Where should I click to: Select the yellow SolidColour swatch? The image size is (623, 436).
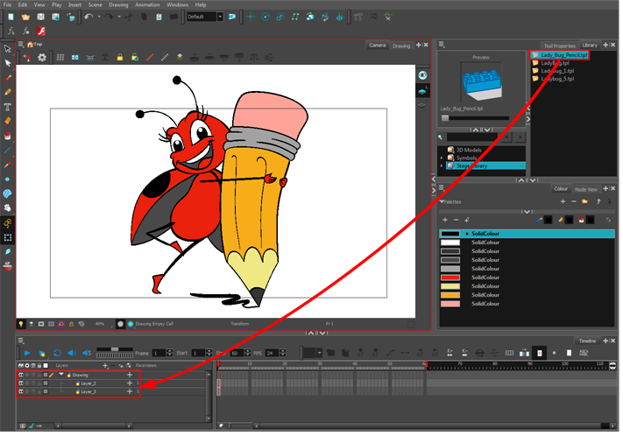[x=450, y=286]
